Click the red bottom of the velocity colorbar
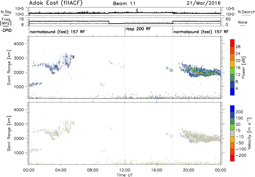 232,158
